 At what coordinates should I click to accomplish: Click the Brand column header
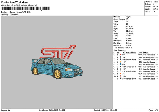point(145,53)
